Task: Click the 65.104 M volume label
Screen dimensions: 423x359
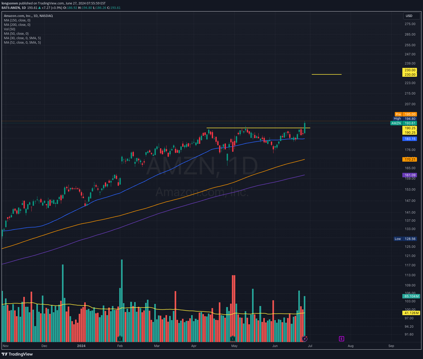Action: pyautogui.click(x=411, y=296)
